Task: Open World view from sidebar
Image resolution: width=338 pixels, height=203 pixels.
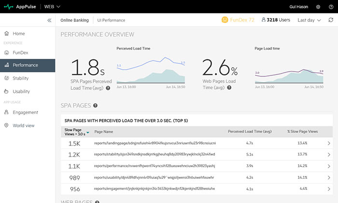Action: tap(24, 125)
